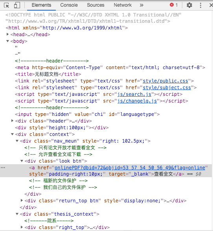Collapse the nav_meun div
Screen dimensions: 213x231
click(x=17, y=141)
